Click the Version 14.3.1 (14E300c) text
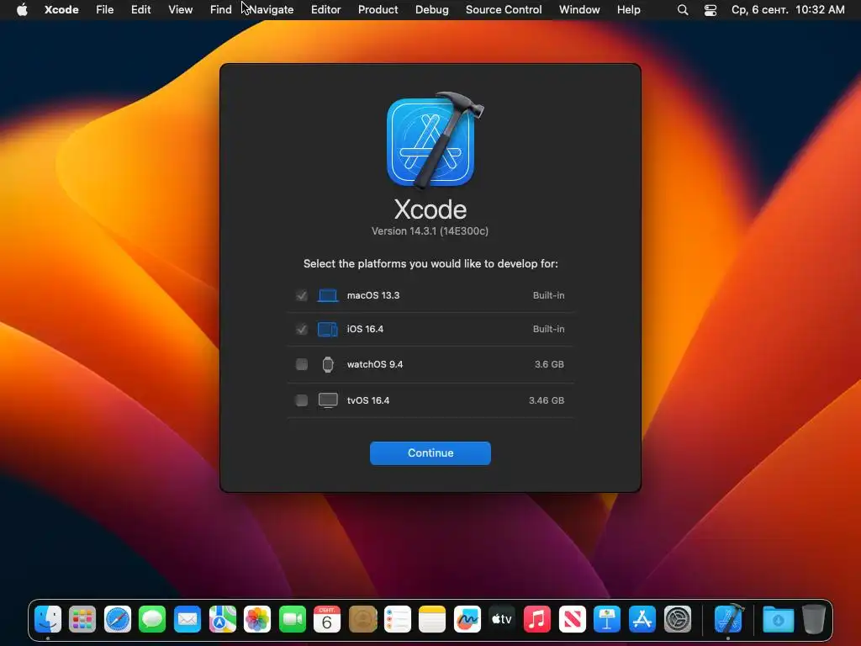861x646 pixels. click(430, 231)
